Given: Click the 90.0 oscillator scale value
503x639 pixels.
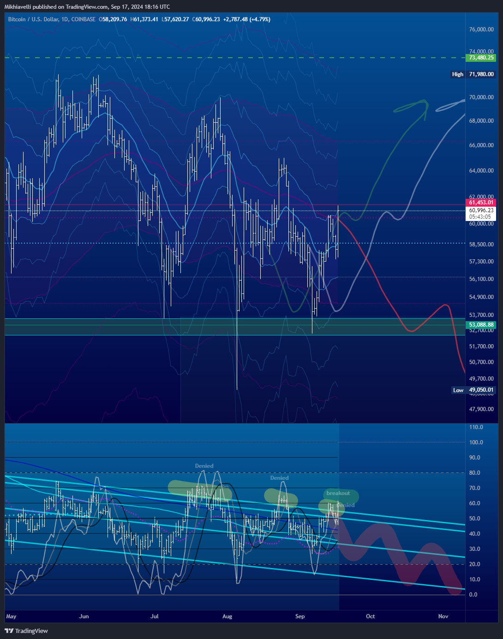Looking at the screenshot, I should point(474,458).
